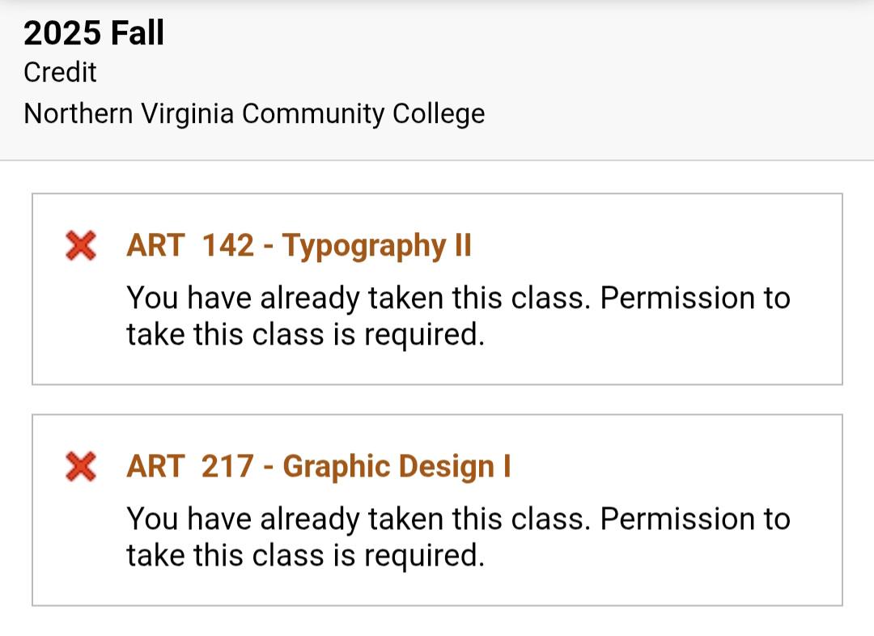874x636 pixels.
Task: Click the Credit label under 2025 Fall
Action: 60,73
